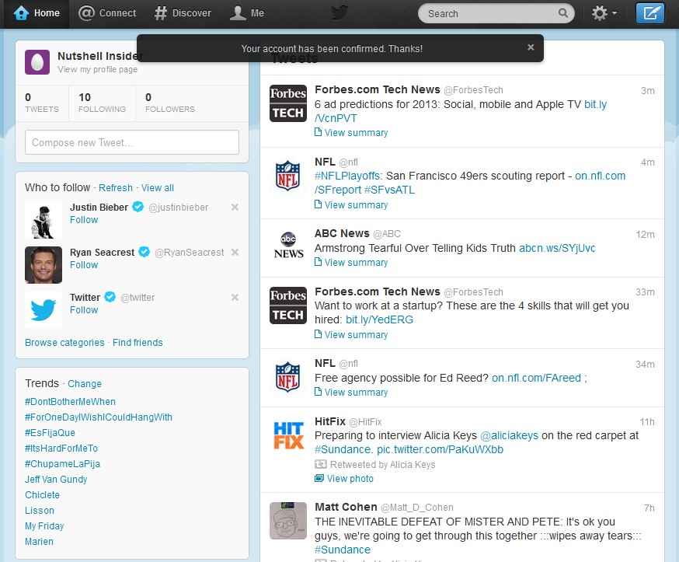Open the Connect tab
Image resolution: width=679 pixels, height=562 pixels.
pos(107,13)
